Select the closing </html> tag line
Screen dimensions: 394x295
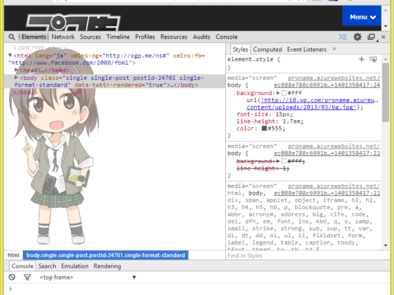(x=26, y=92)
